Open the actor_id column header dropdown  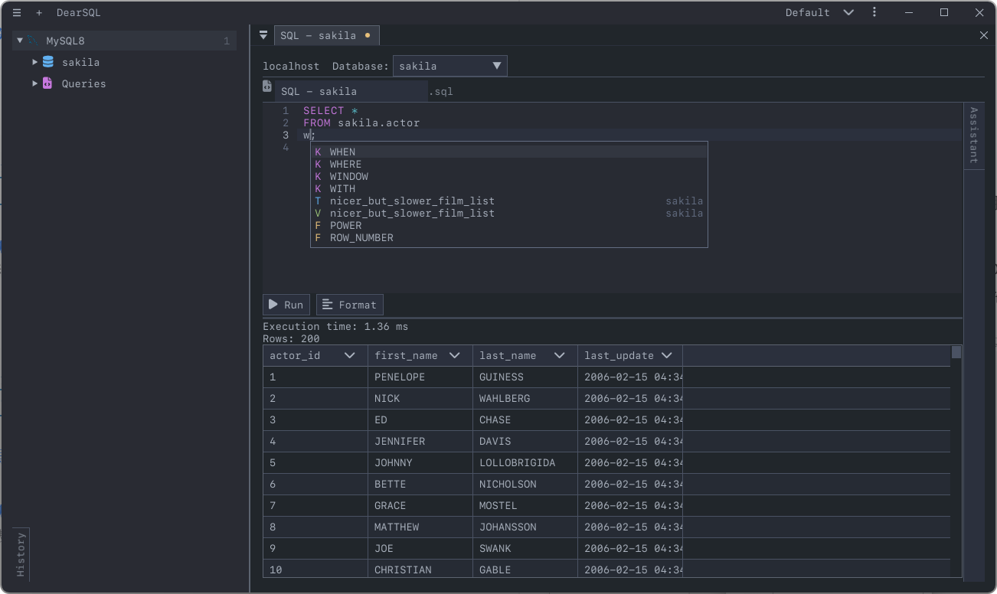350,355
